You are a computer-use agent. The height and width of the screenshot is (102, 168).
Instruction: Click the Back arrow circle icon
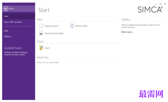pos(6,9)
